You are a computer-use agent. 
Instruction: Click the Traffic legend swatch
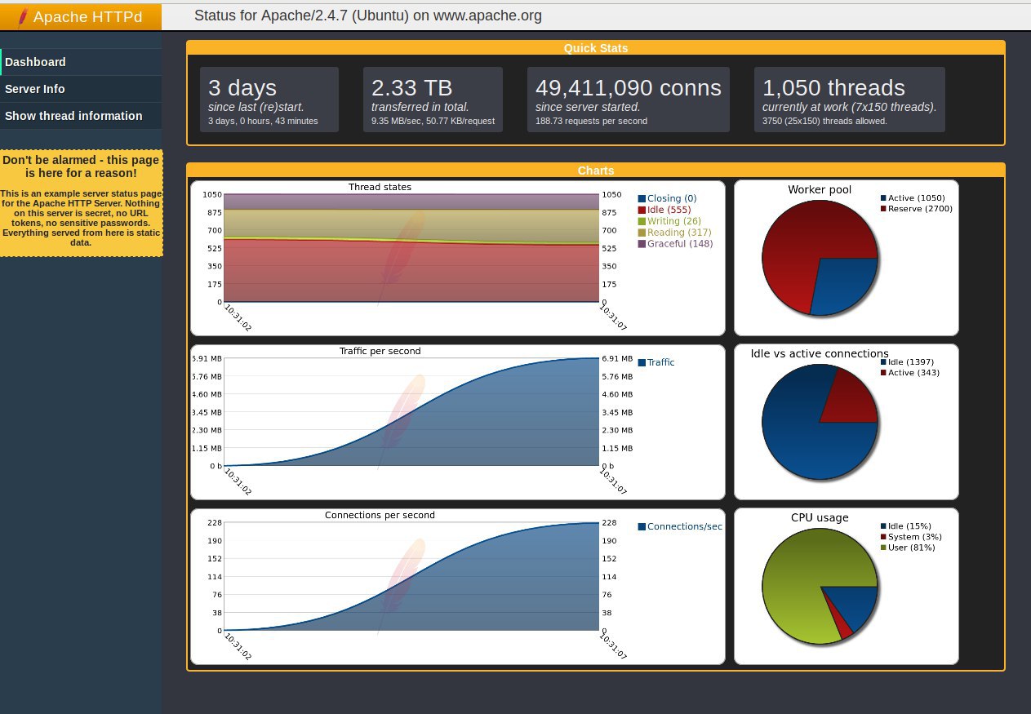642,362
